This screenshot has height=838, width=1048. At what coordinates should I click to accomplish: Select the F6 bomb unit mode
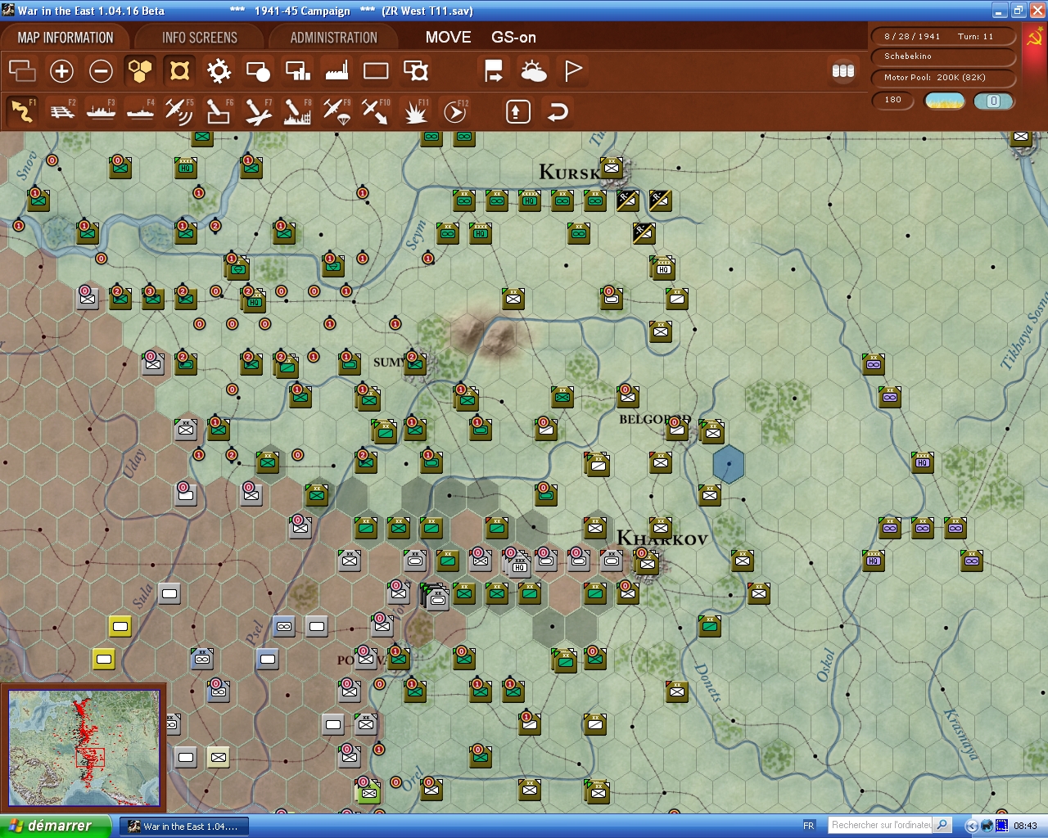[219, 111]
